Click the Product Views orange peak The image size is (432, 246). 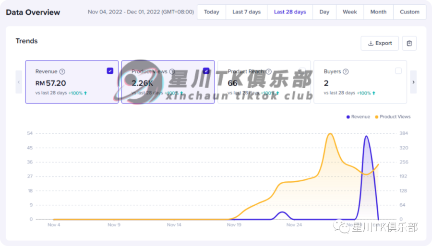point(330,134)
